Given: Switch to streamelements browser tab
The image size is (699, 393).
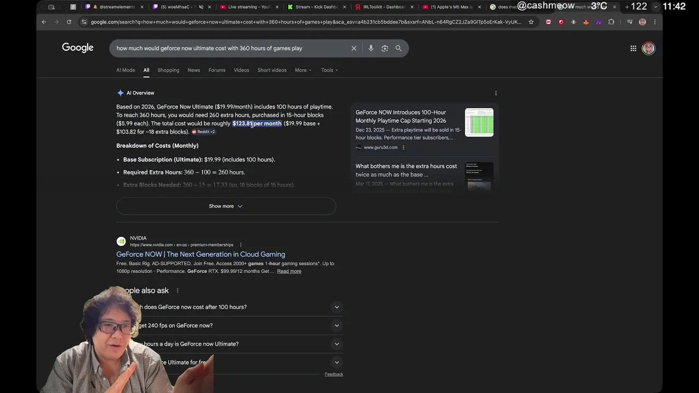Looking at the screenshot, I should tap(114, 7).
